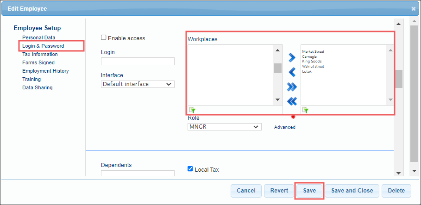Screen dimensions: 421x205
Task: Click filter icon under left workplaces list
Action: (x=192, y=110)
